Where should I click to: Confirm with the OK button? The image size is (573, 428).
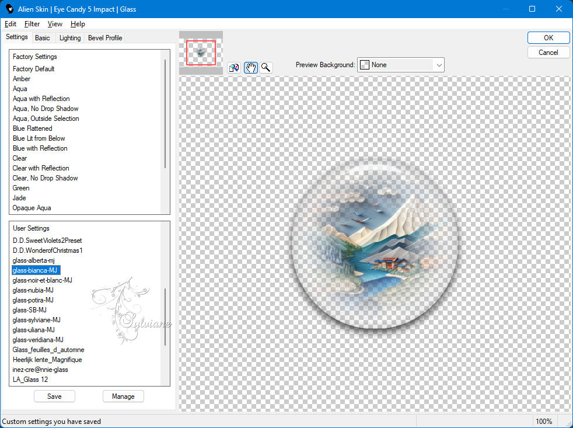[548, 38]
